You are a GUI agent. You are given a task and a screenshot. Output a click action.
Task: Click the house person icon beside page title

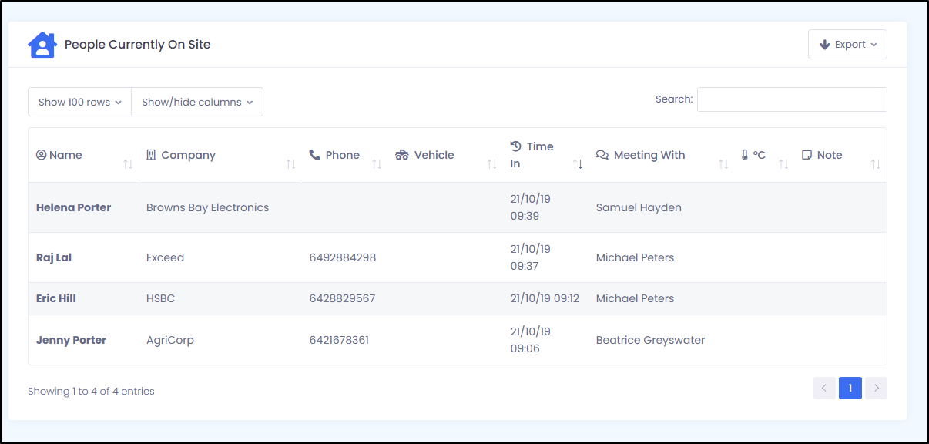coord(42,45)
